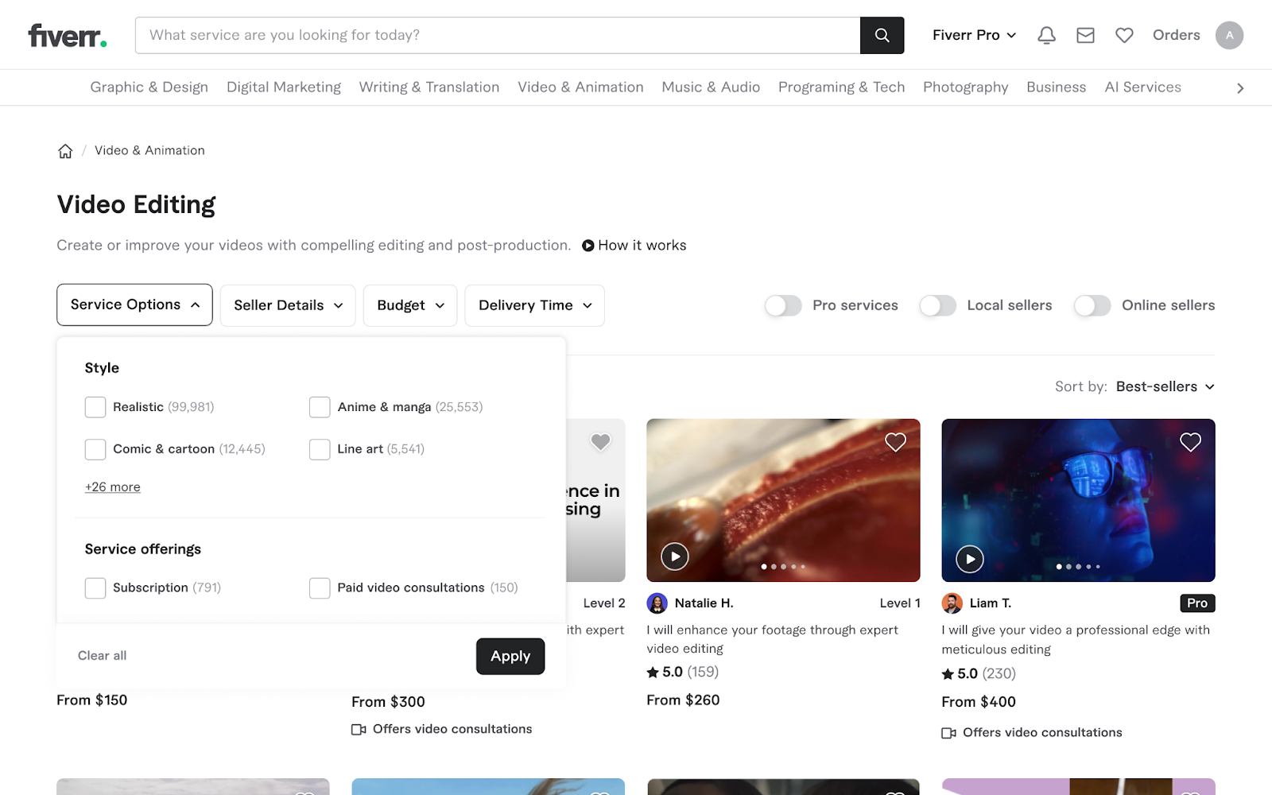Click the search magnifier button

pos(882,35)
